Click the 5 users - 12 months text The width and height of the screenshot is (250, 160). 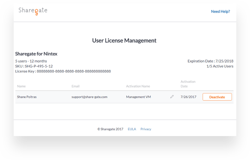pyautogui.click(x=31, y=61)
